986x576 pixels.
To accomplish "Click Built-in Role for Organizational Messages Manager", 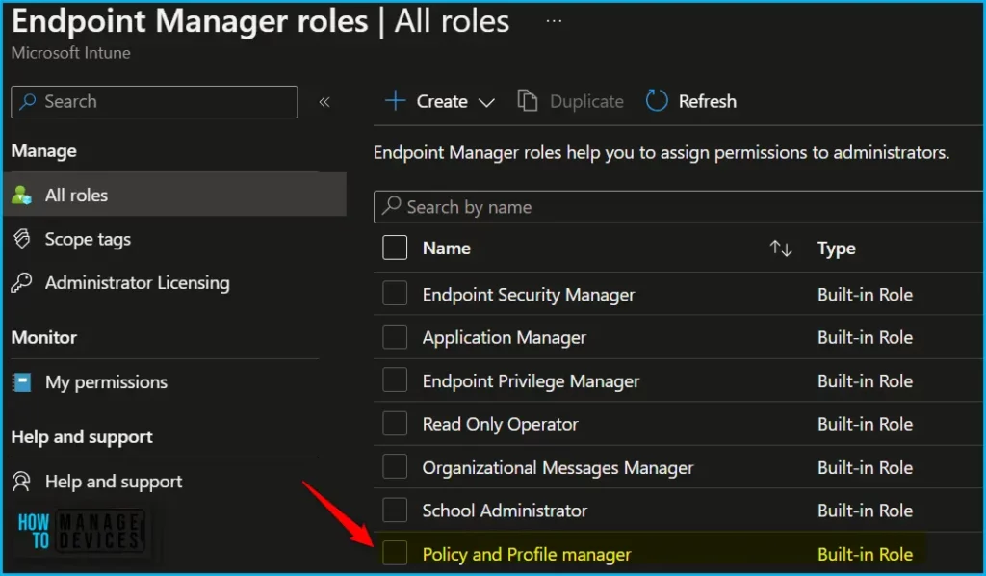I will [x=865, y=468].
